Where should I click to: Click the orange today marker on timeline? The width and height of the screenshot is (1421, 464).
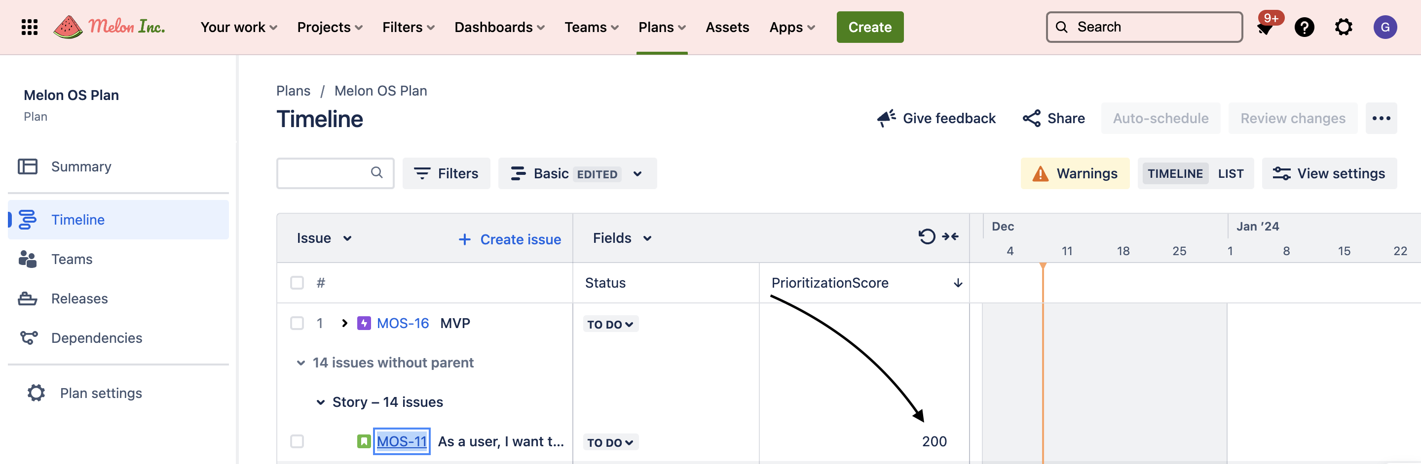pyautogui.click(x=1043, y=267)
